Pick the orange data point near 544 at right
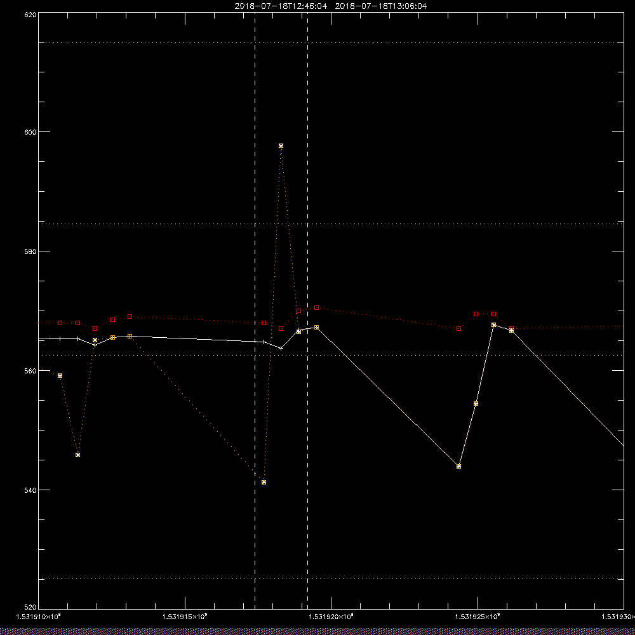The image size is (635, 635). [x=459, y=467]
